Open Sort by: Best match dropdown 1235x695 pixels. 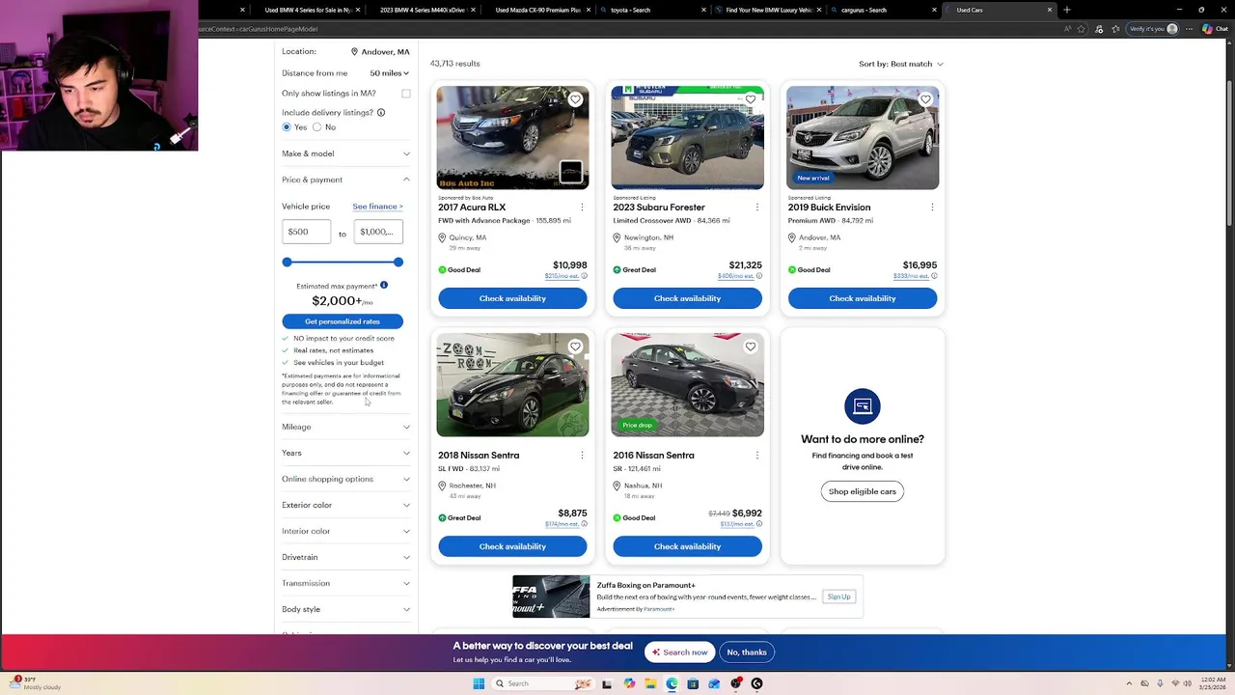click(x=901, y=64)
